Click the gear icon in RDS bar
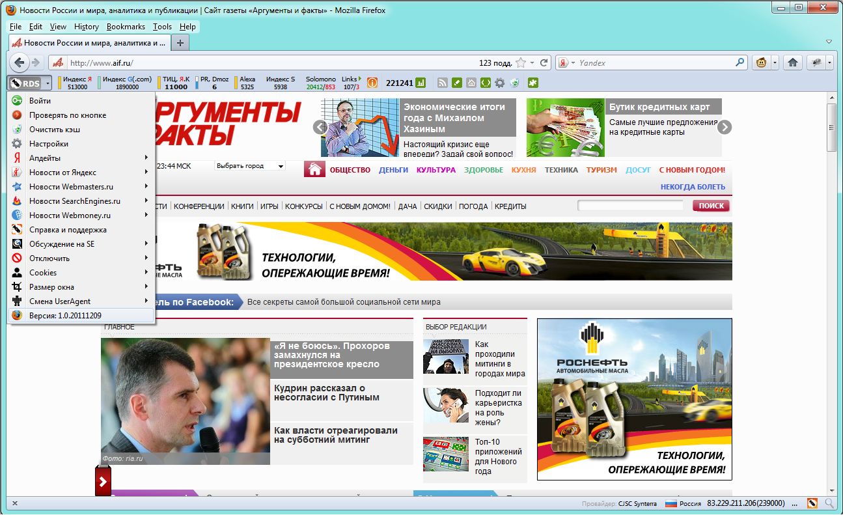 pos(500,83)
